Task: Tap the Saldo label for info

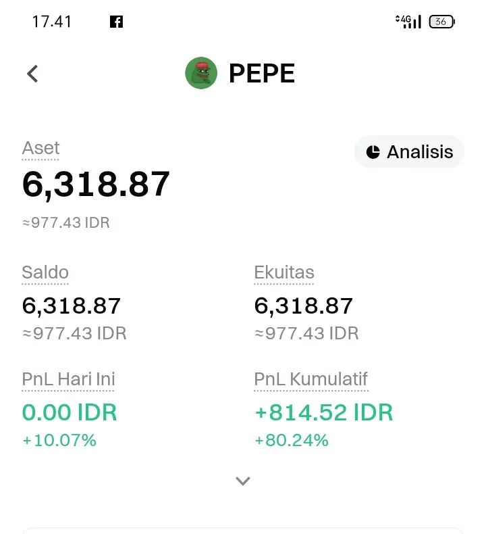Action: (x=45, y=273)
